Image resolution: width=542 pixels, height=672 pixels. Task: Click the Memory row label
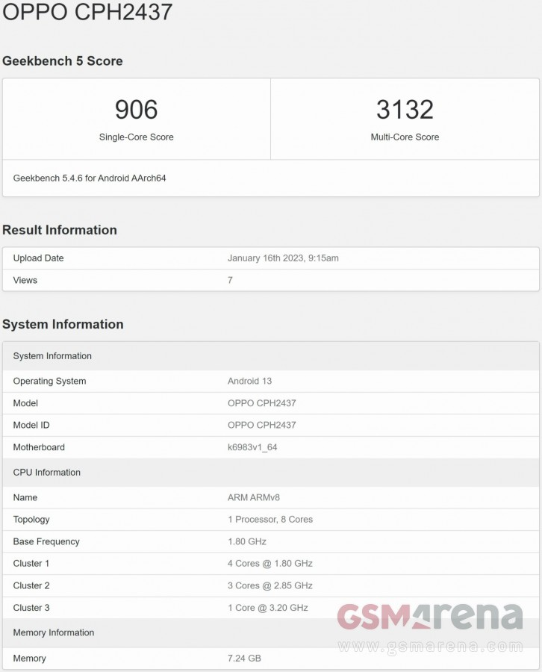29,659
